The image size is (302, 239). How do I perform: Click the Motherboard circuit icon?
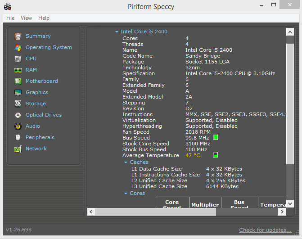pos(18,81)
